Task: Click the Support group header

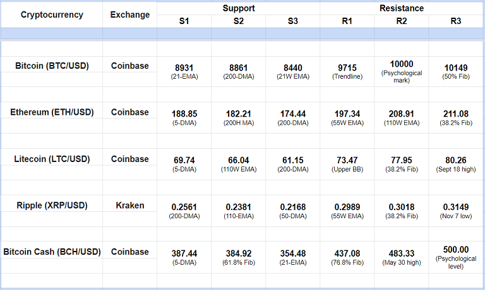Action: tap(238, 8)
